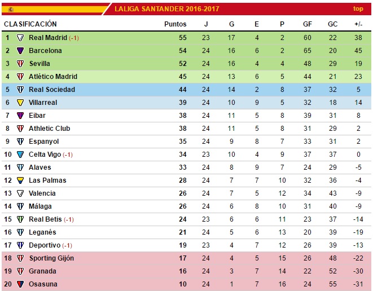The height and width of the screenshot is (291, 373).
Task: Click the Sporting Gijón team name
Action: click(51, 258)
